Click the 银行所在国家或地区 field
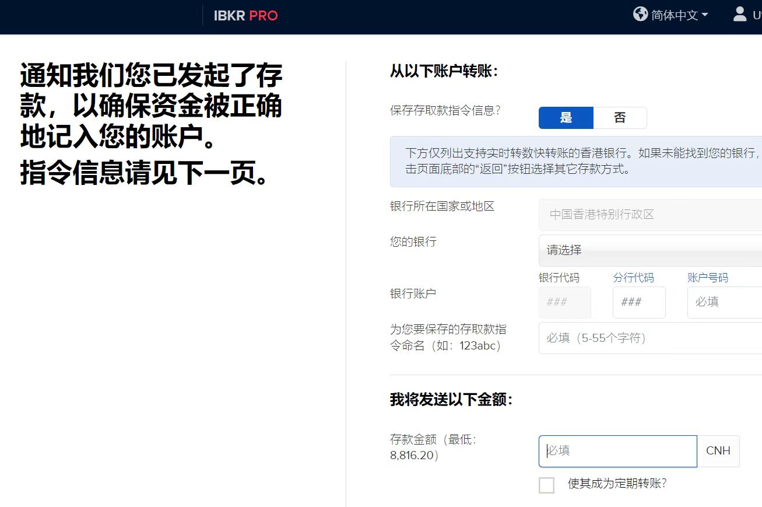 (650, 215)
